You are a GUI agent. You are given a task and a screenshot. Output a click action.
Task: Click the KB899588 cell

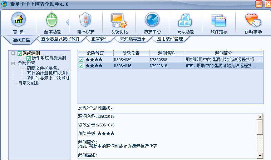click(x=158, y=60)
